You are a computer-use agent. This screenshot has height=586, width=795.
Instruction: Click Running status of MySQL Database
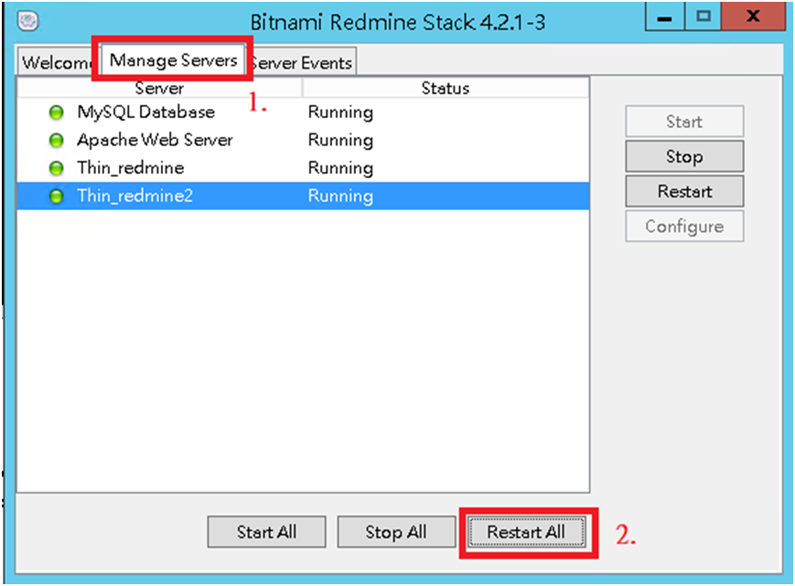pos(340,112)
